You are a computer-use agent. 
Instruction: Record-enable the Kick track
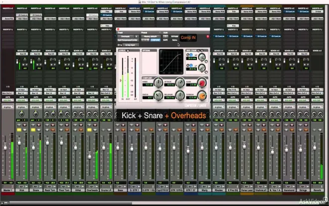(x=25, y=125)
